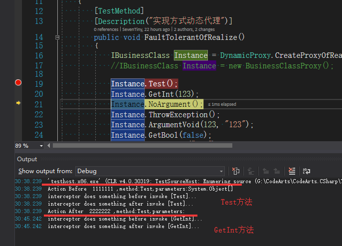The image size is (342, 246).
Task: Click the red-X overlapping windows icon in Output toolbar
Action: pos(235,171)
